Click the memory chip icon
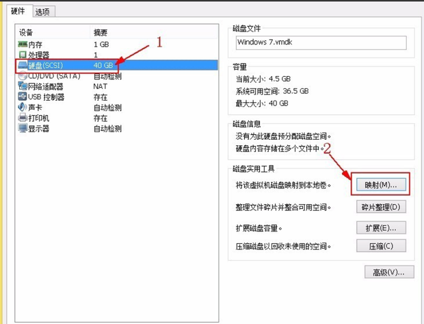 23,44
